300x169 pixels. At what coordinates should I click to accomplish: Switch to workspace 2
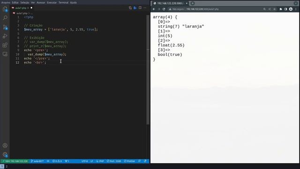pyautogui.click(x=7, y=167)
